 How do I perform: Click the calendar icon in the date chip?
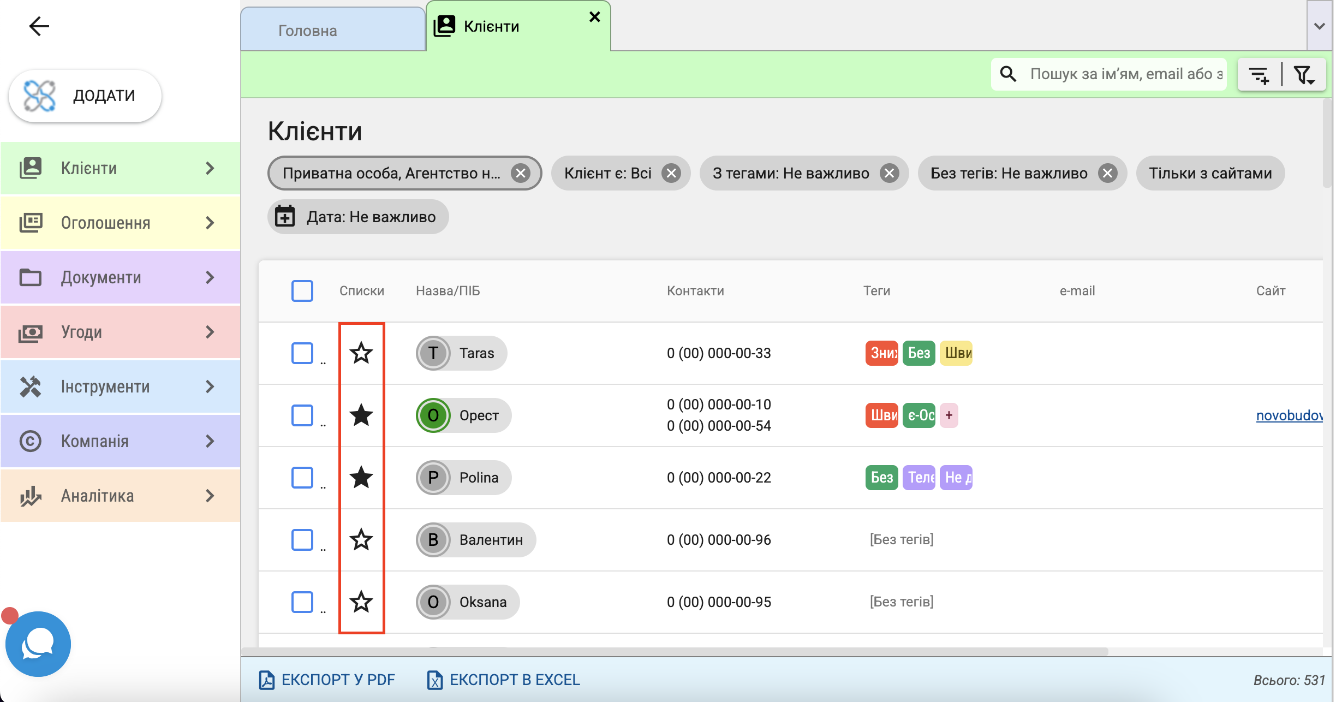(x=285, y=216)
